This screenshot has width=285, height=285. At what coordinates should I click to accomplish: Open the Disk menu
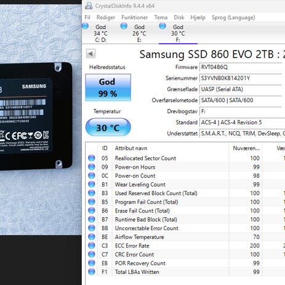[179, 17]
